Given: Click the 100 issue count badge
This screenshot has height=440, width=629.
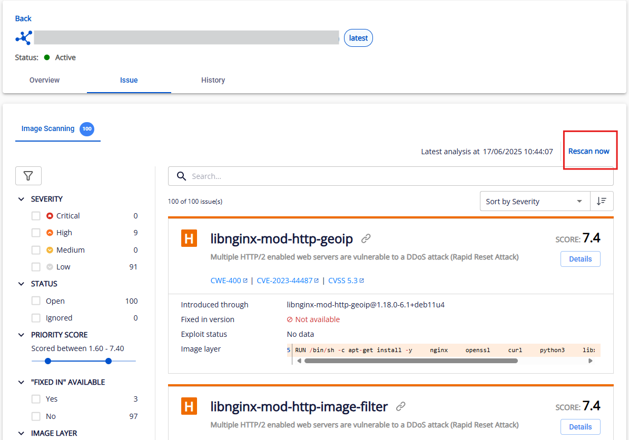Looking at the screenshot, I should [x=87, y=129].
